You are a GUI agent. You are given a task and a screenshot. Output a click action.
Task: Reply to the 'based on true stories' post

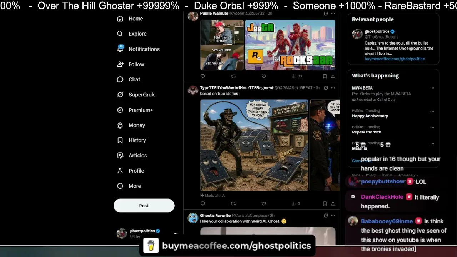203,203
